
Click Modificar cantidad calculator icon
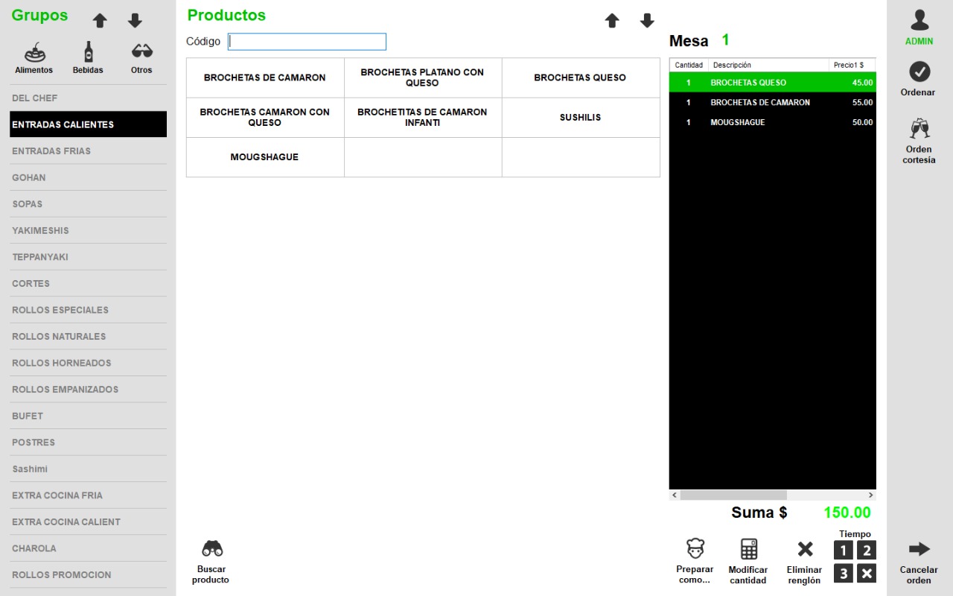(748, 549)
